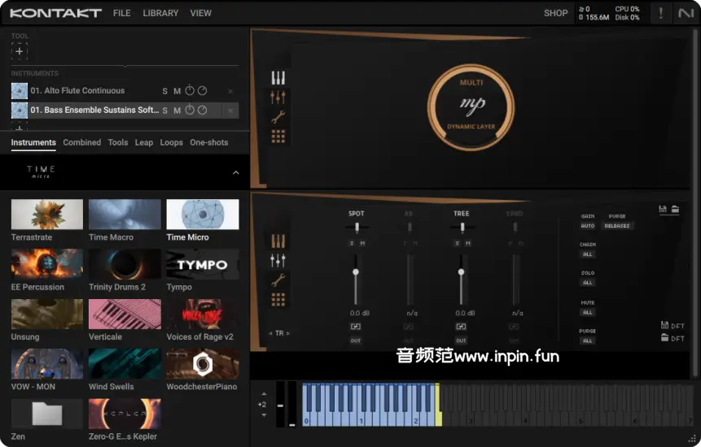The width and height of the screenshot is (701, 447).
Task: Click the SPOT channel volume fader
Action: click(356, 273)
